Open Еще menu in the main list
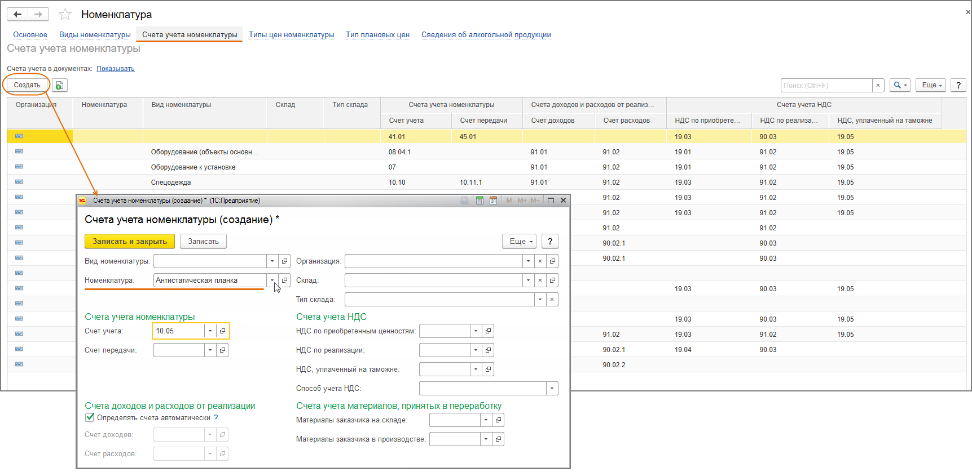This screenshot has height=472, width=972. 931,85
